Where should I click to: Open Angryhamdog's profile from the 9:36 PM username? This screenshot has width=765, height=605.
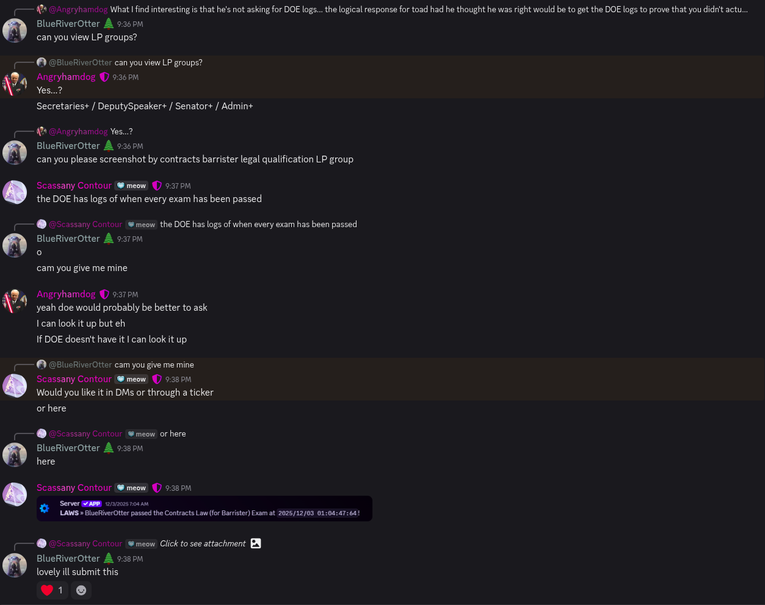[66, 77]
